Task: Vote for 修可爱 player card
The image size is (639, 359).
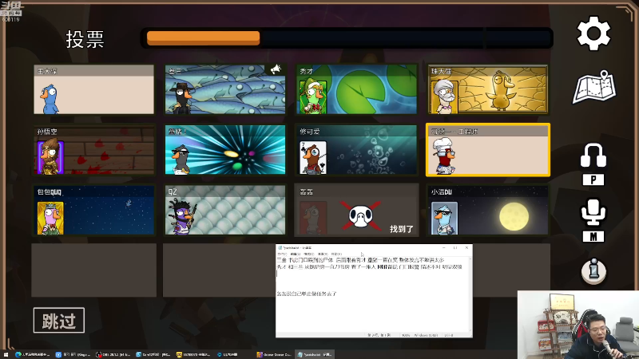Action: click(356, 150)
